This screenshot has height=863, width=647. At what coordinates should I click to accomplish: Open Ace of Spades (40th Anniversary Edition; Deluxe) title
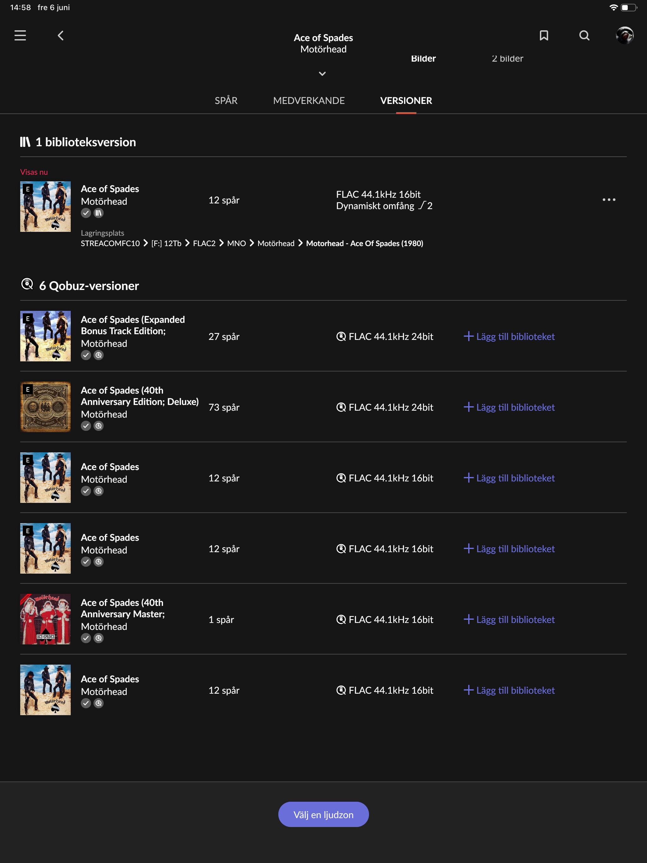pos(140,396)
